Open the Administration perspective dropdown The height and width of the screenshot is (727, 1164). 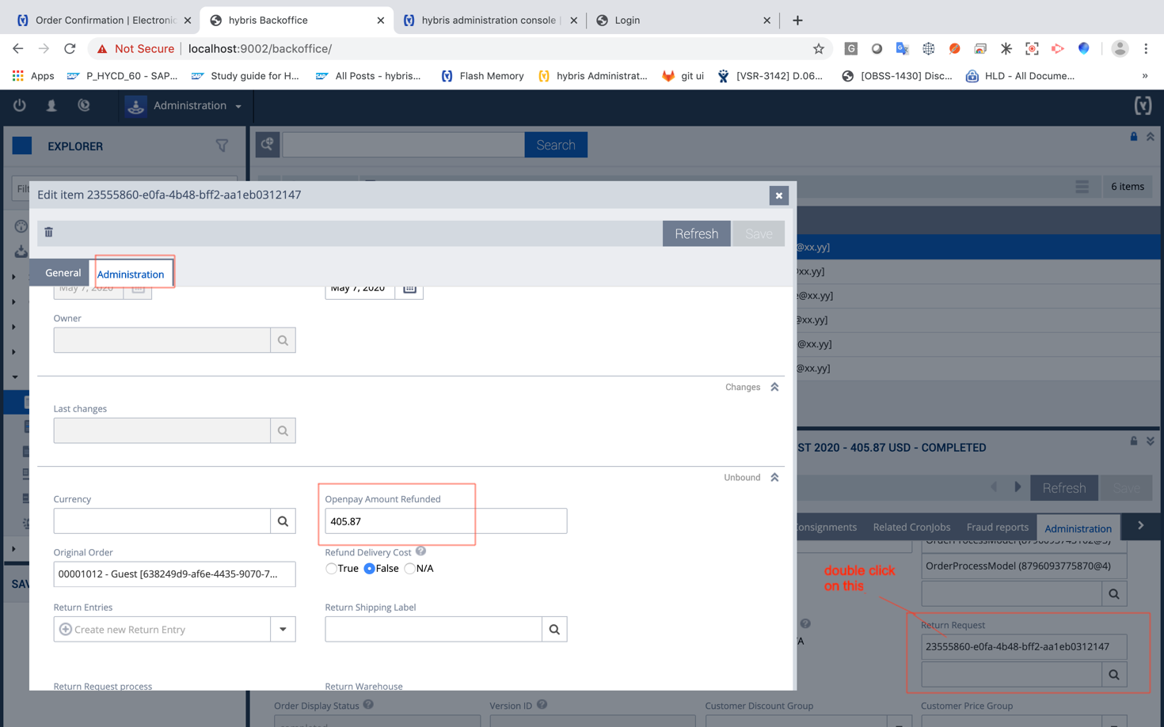[197, 106]
